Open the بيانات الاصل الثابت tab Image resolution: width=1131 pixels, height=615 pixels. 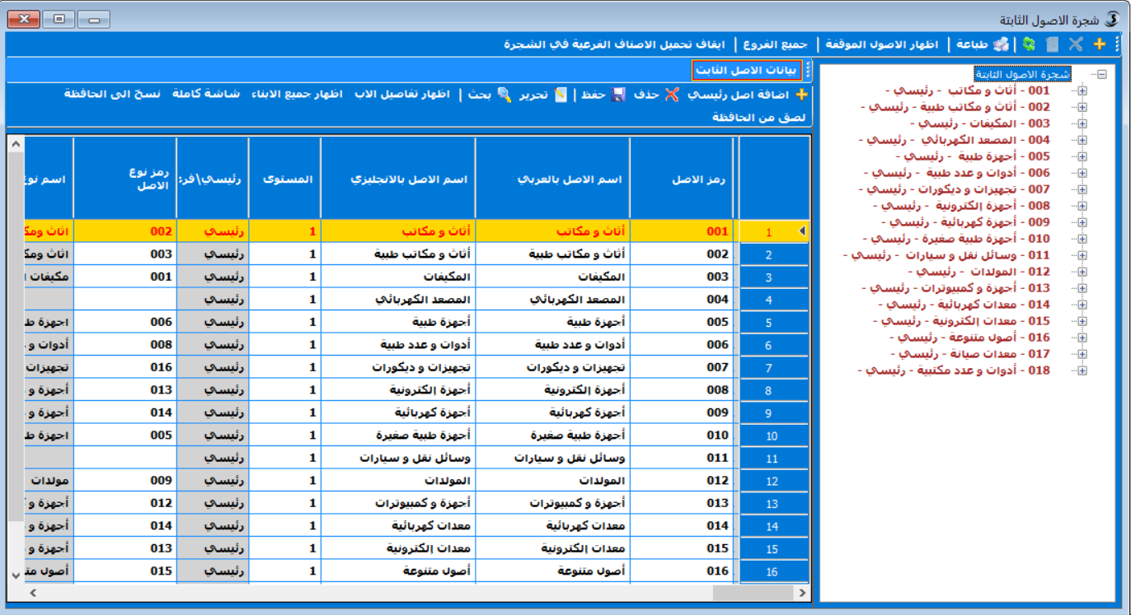click(x=747, y=70)
